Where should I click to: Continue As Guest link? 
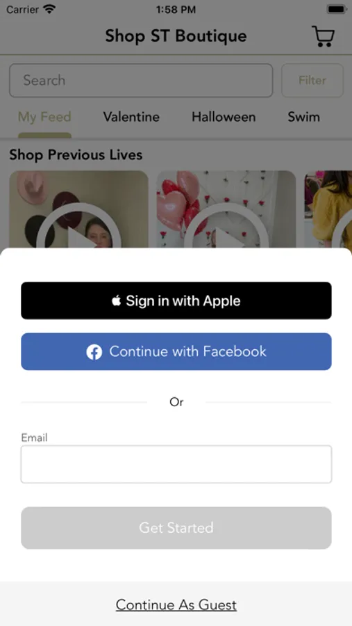(x=176, y=605)
